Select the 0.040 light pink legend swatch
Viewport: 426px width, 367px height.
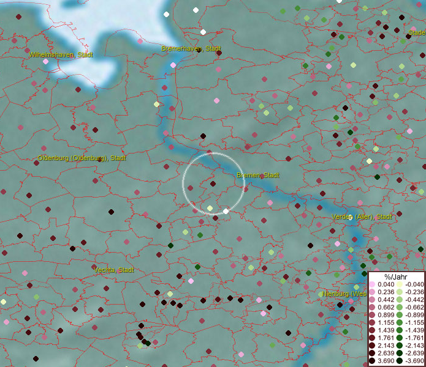(372, 284)
